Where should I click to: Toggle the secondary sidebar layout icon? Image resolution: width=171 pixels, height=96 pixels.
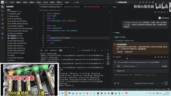tap(146, 2)
